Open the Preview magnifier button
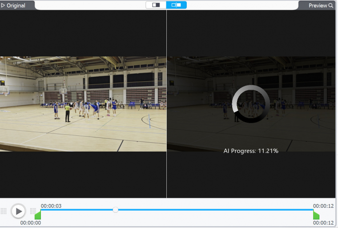This screenshot has width=338, height=228. click(x=321, y=6)
